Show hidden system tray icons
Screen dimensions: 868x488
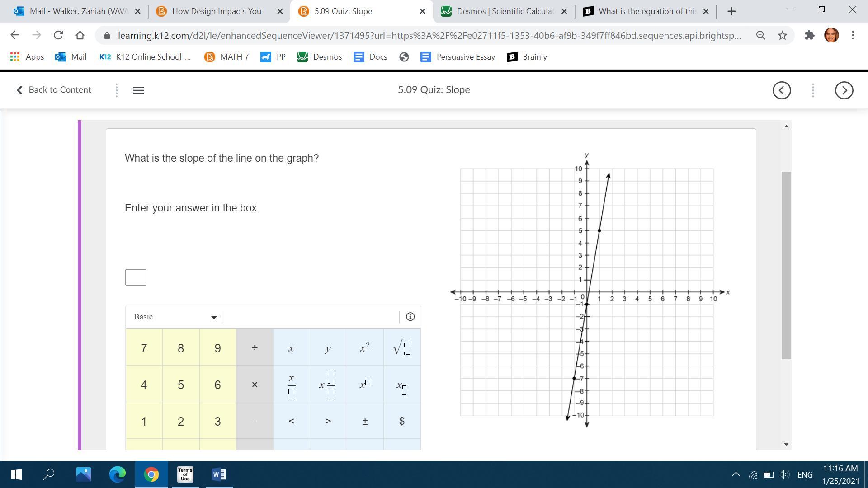click(736, 474)
